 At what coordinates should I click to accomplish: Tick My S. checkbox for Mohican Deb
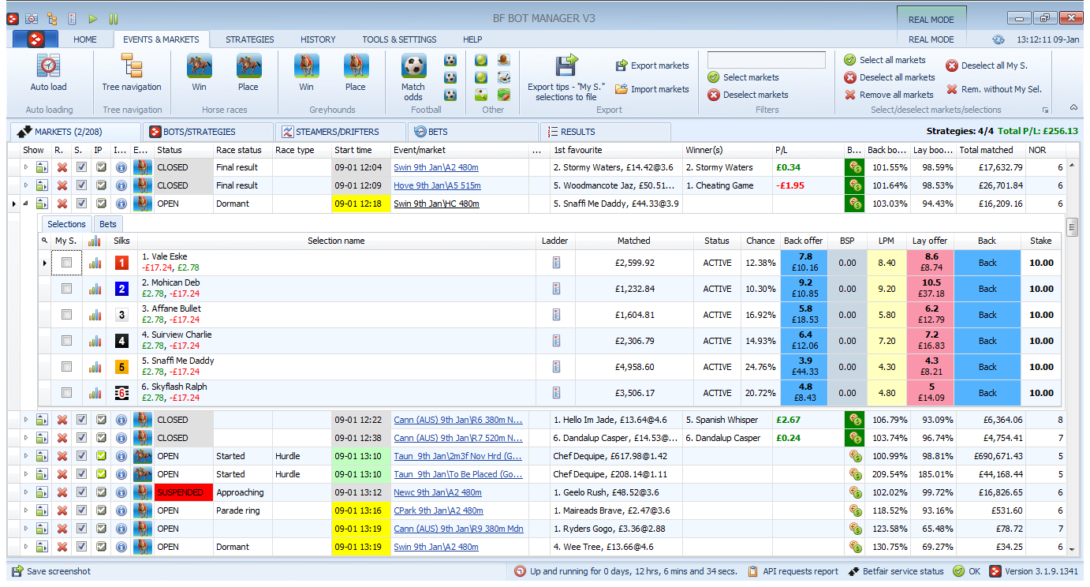67,289
